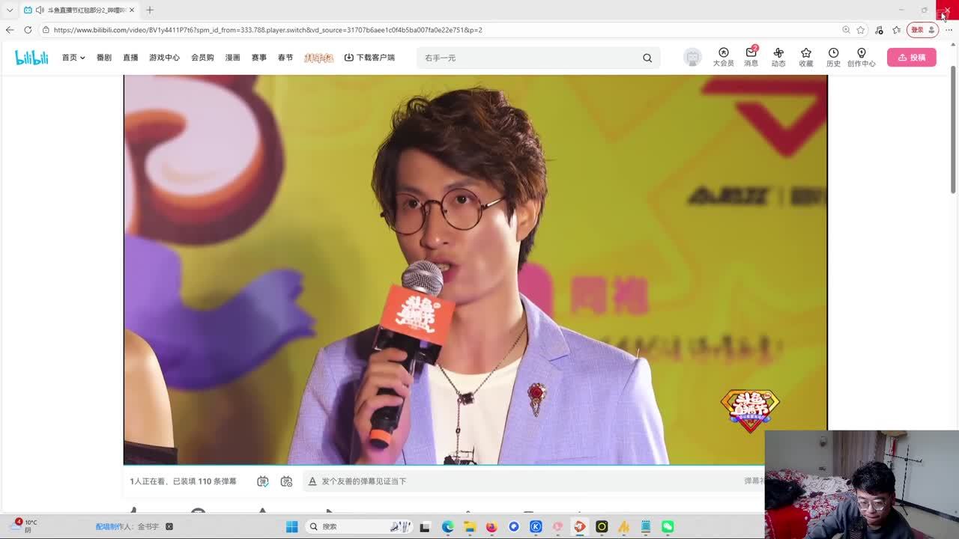
Task: Click the 下载客户端 link
Action: tap(369, 58)
